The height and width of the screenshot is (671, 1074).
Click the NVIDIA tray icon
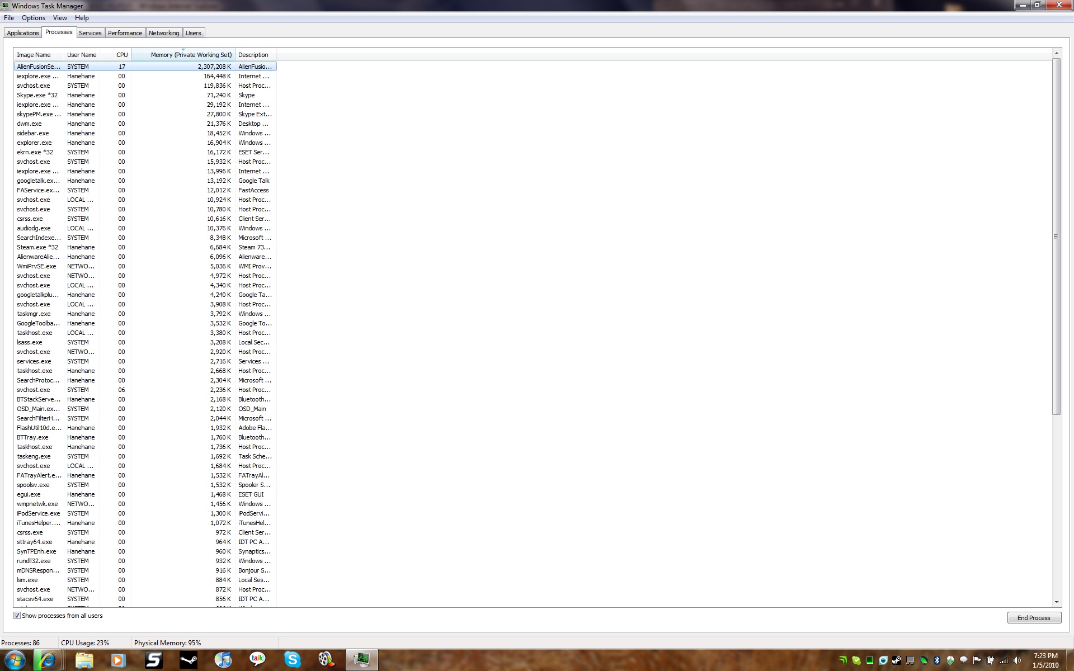pyautogui.click(x=843, y=660)
